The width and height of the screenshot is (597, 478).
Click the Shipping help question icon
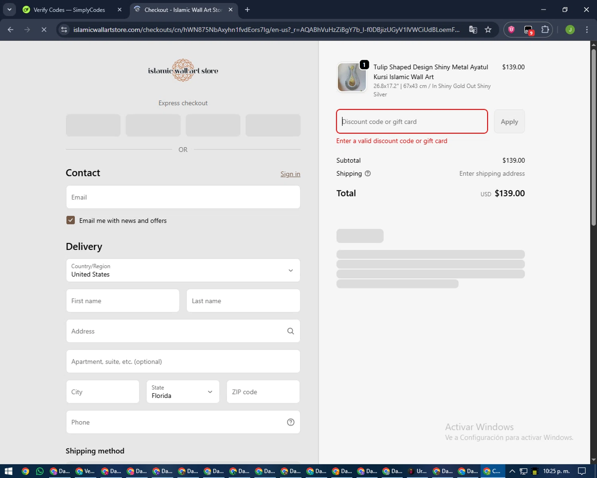tap(368, 173)
